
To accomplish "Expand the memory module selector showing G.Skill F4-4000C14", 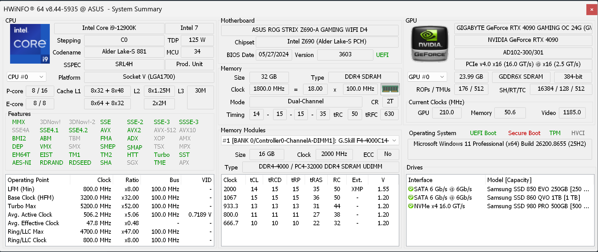I will [310, 140].
